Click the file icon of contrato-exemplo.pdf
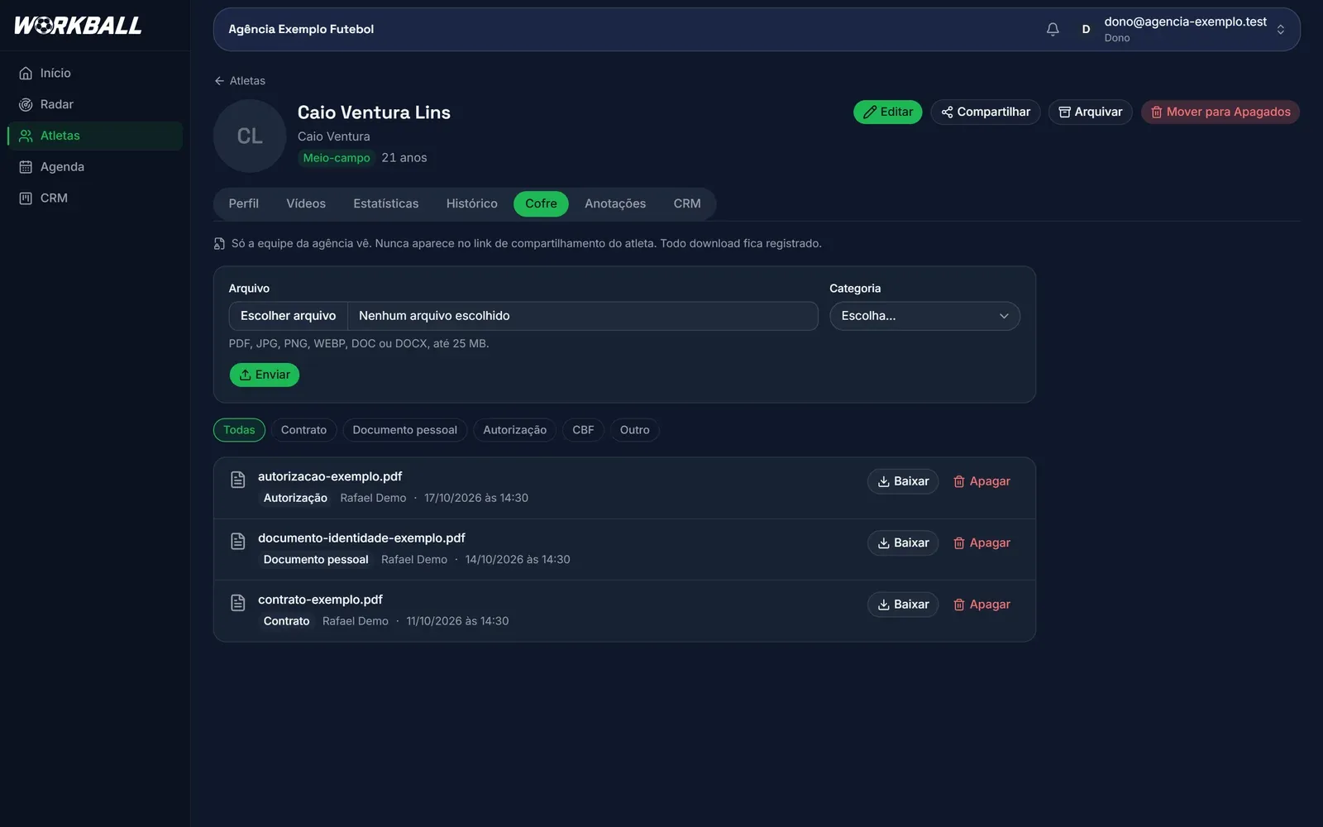This screenshot has width=1323, height=827. click(x=238, y=603)
